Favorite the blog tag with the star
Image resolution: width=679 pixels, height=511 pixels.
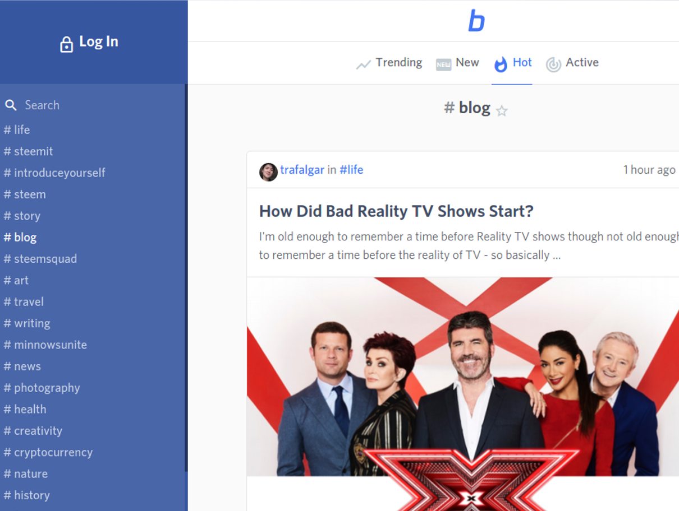coord(502,111)
